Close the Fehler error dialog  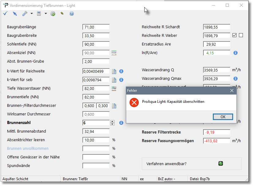click(x=232, y=91)
